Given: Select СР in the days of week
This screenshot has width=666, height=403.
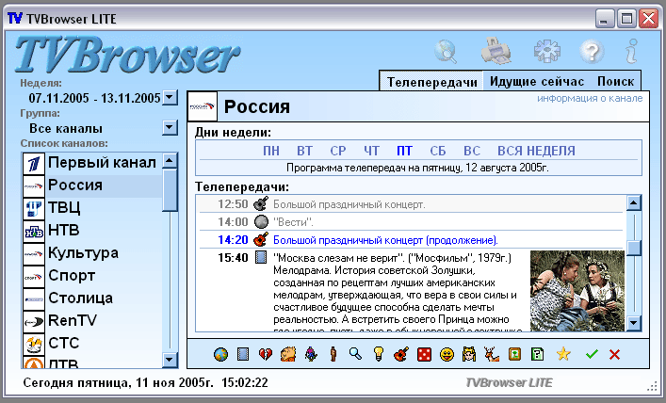Looking at the screenshot, I should (338, 151).
